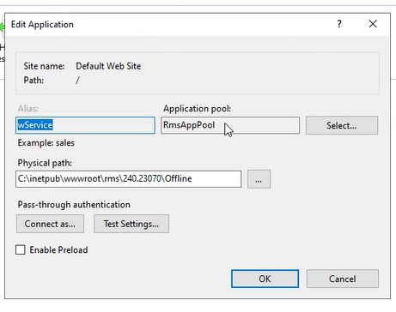This screenshot has width=396, height=312.
Task: Enable the Preload checkbox
Action: coord(21,249)
